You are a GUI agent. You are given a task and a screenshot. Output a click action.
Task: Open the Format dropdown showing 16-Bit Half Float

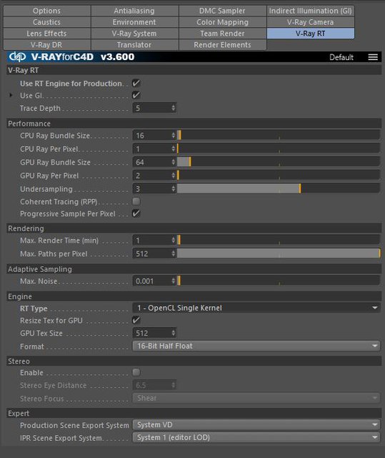256,346
